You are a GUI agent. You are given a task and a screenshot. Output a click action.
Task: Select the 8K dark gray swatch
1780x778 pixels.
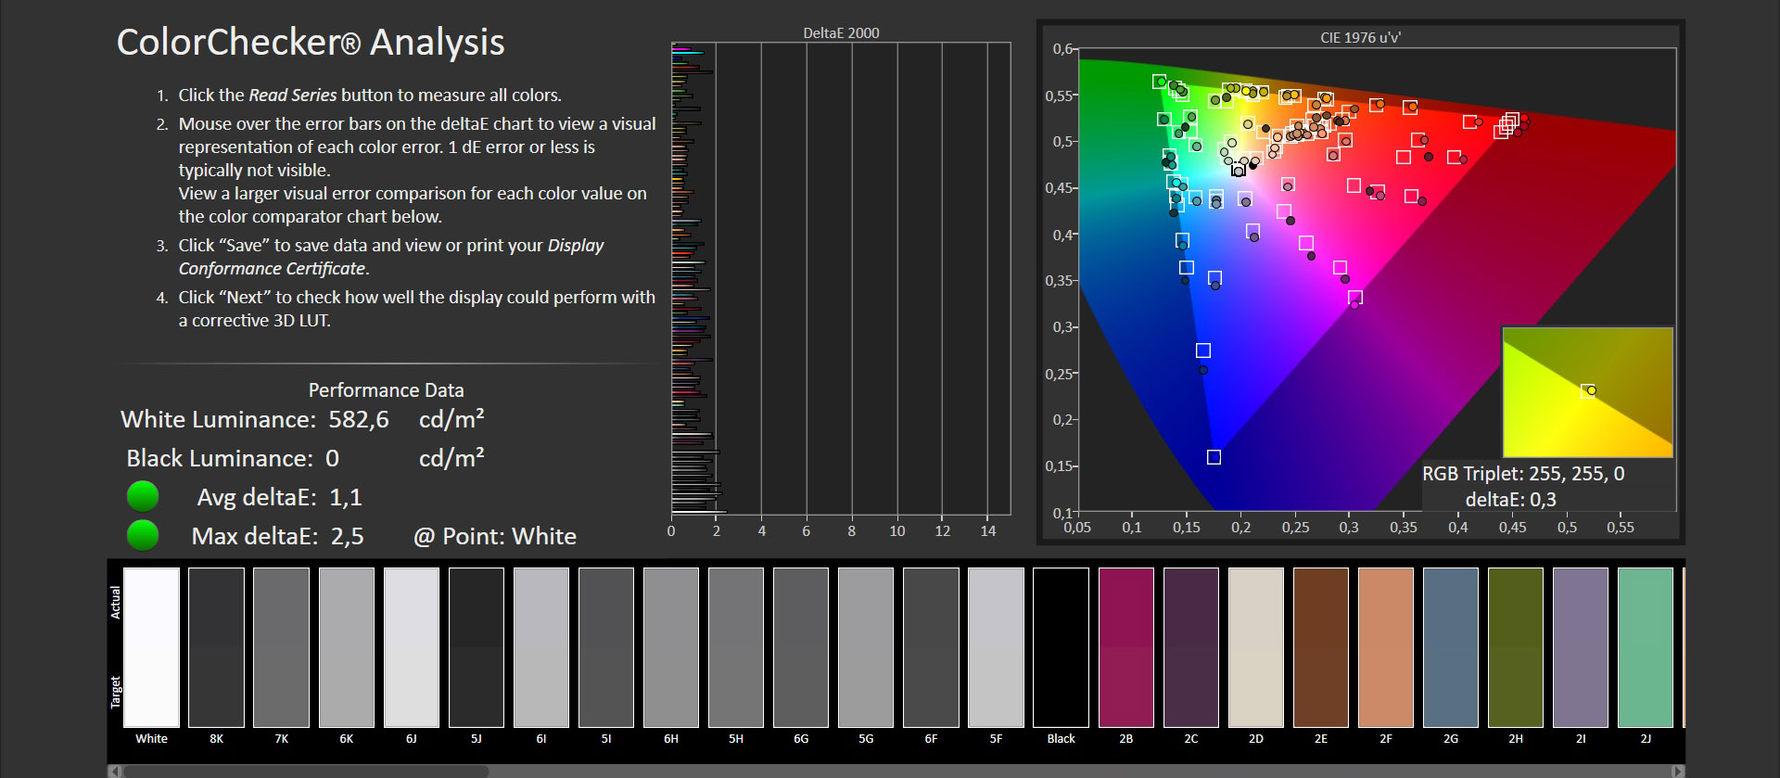coord(216,647)
